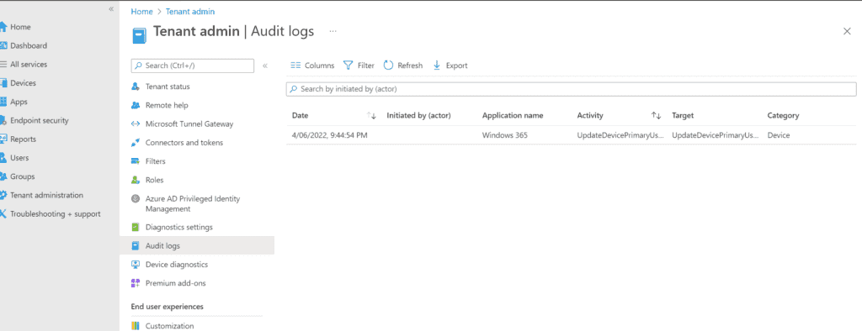Click the Target column header
862x331 pixels.
[x=683, y=116]
